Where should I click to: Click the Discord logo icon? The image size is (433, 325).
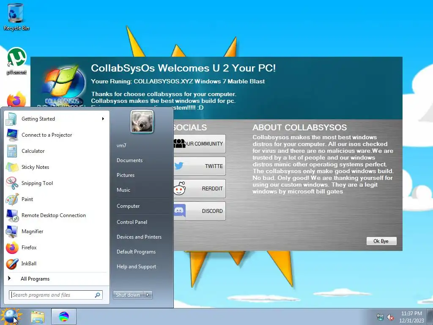pyautogui.click(x=179, y=211)
